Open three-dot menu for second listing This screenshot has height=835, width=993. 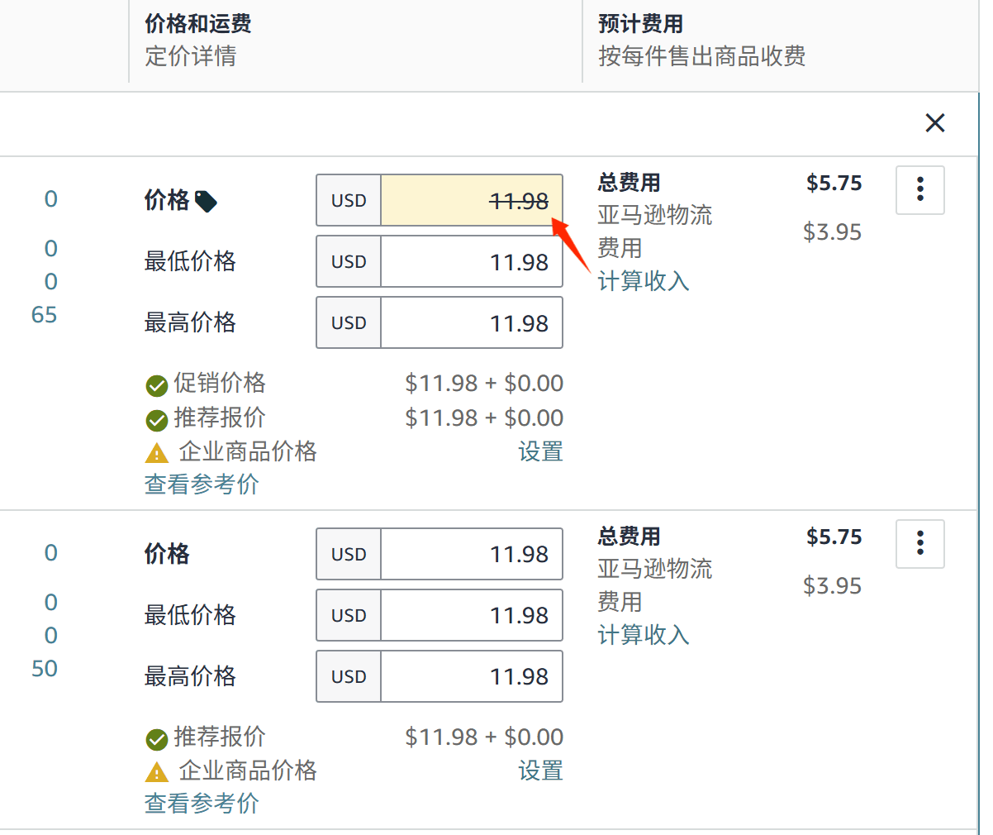coord(919,543)
